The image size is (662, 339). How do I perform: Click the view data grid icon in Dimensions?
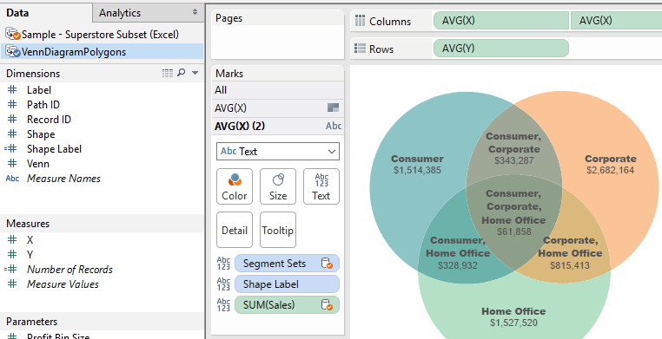pos(168,74)
